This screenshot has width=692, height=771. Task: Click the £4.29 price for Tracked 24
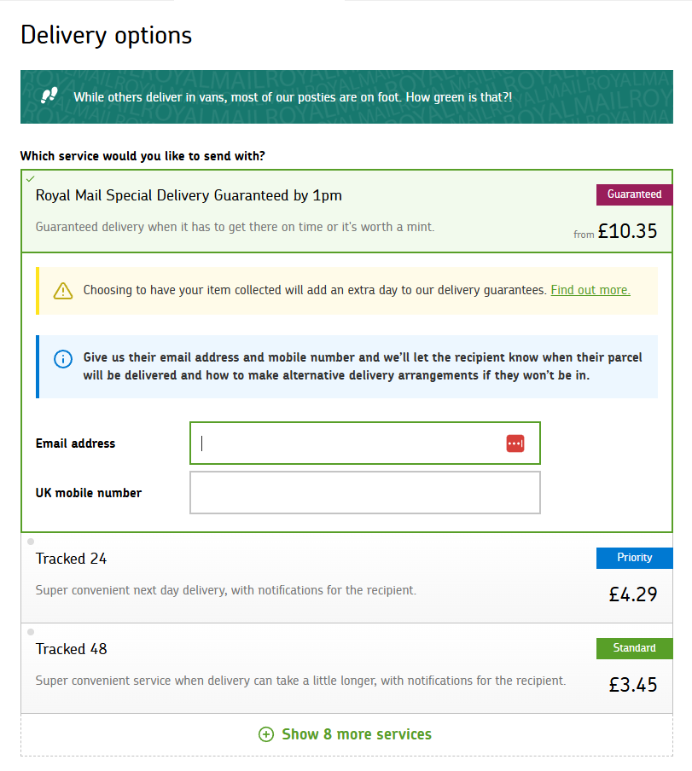pyautogui.click(x=633, y=594)
